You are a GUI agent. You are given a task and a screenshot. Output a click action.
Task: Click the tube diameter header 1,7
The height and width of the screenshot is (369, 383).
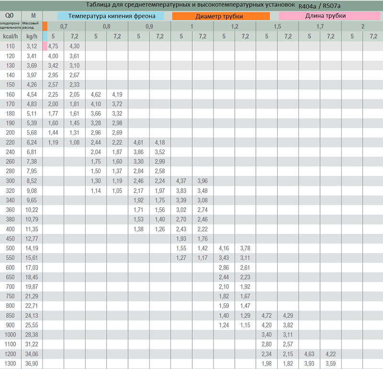tap(320, 26)
